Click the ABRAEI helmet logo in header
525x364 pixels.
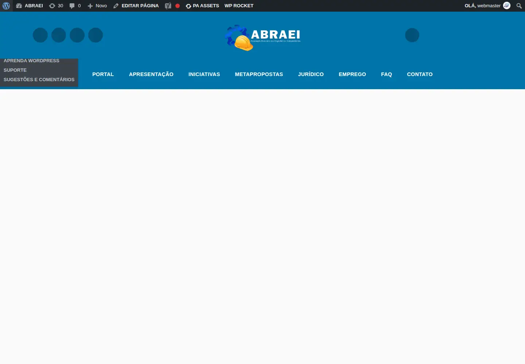click(x=262, y=38)
